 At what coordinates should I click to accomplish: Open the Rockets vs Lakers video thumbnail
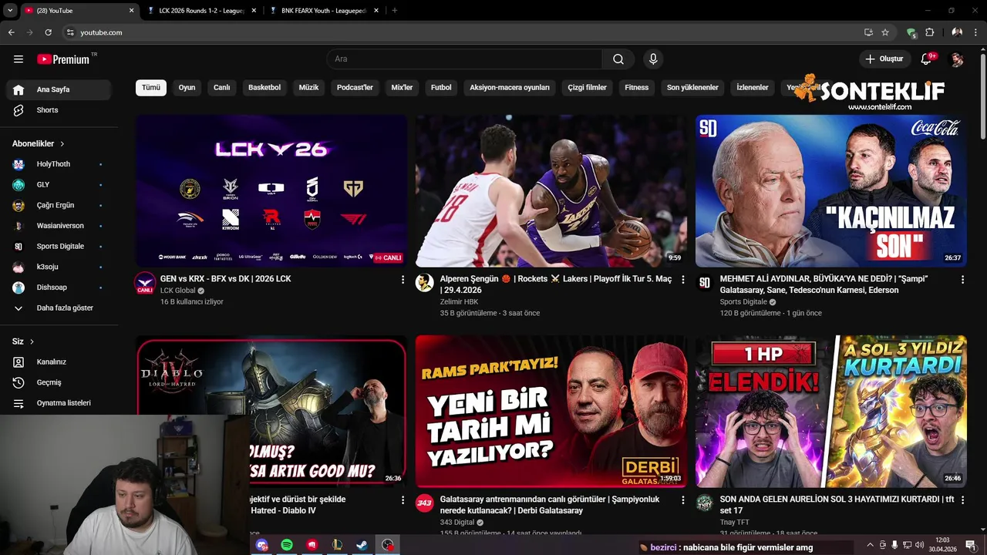pos(551,191)
